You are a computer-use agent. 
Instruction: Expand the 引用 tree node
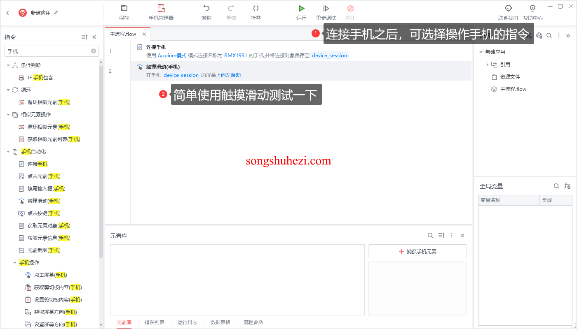487,65
